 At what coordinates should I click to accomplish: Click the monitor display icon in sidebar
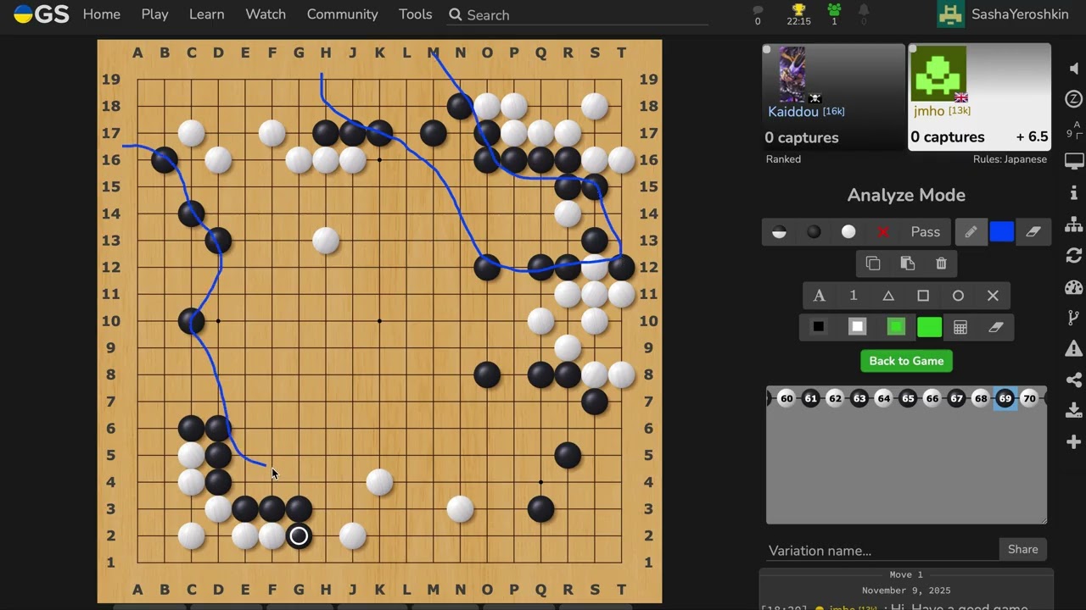(x=1074, y=161)
